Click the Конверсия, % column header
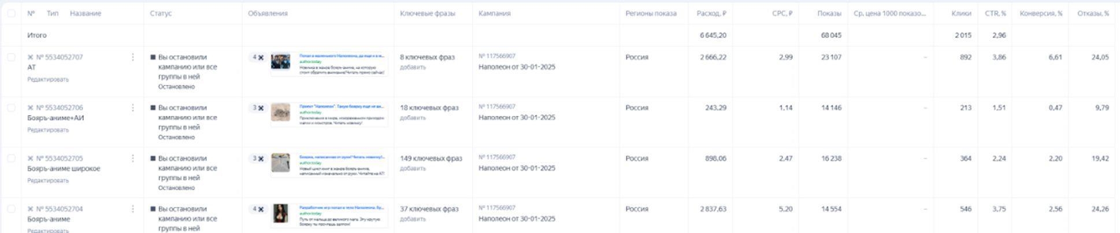1120x233 pixels. (1041, 13)
